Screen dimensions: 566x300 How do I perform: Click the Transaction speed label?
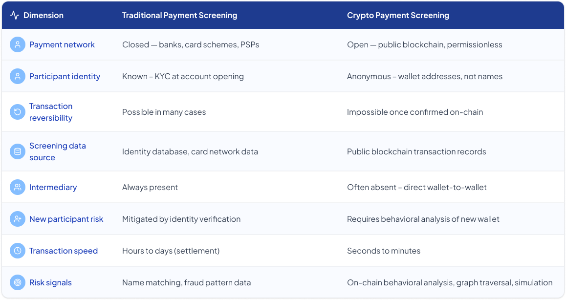64,251
